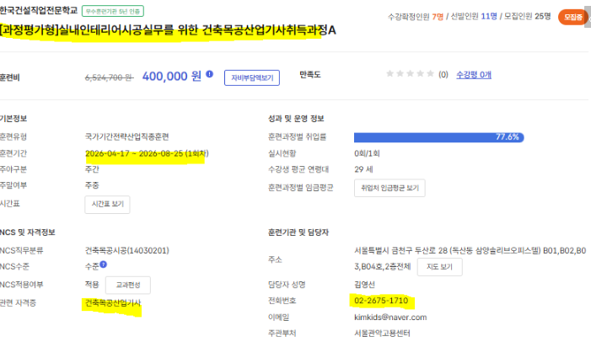This screenshot has height=358, width=591.
Task: Click the phone number 02-2675-1710
Action: pos(382,301)
